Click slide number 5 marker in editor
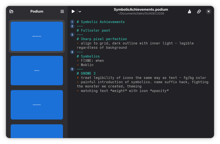The image size is (220, 144). click(x=72, y=69)
